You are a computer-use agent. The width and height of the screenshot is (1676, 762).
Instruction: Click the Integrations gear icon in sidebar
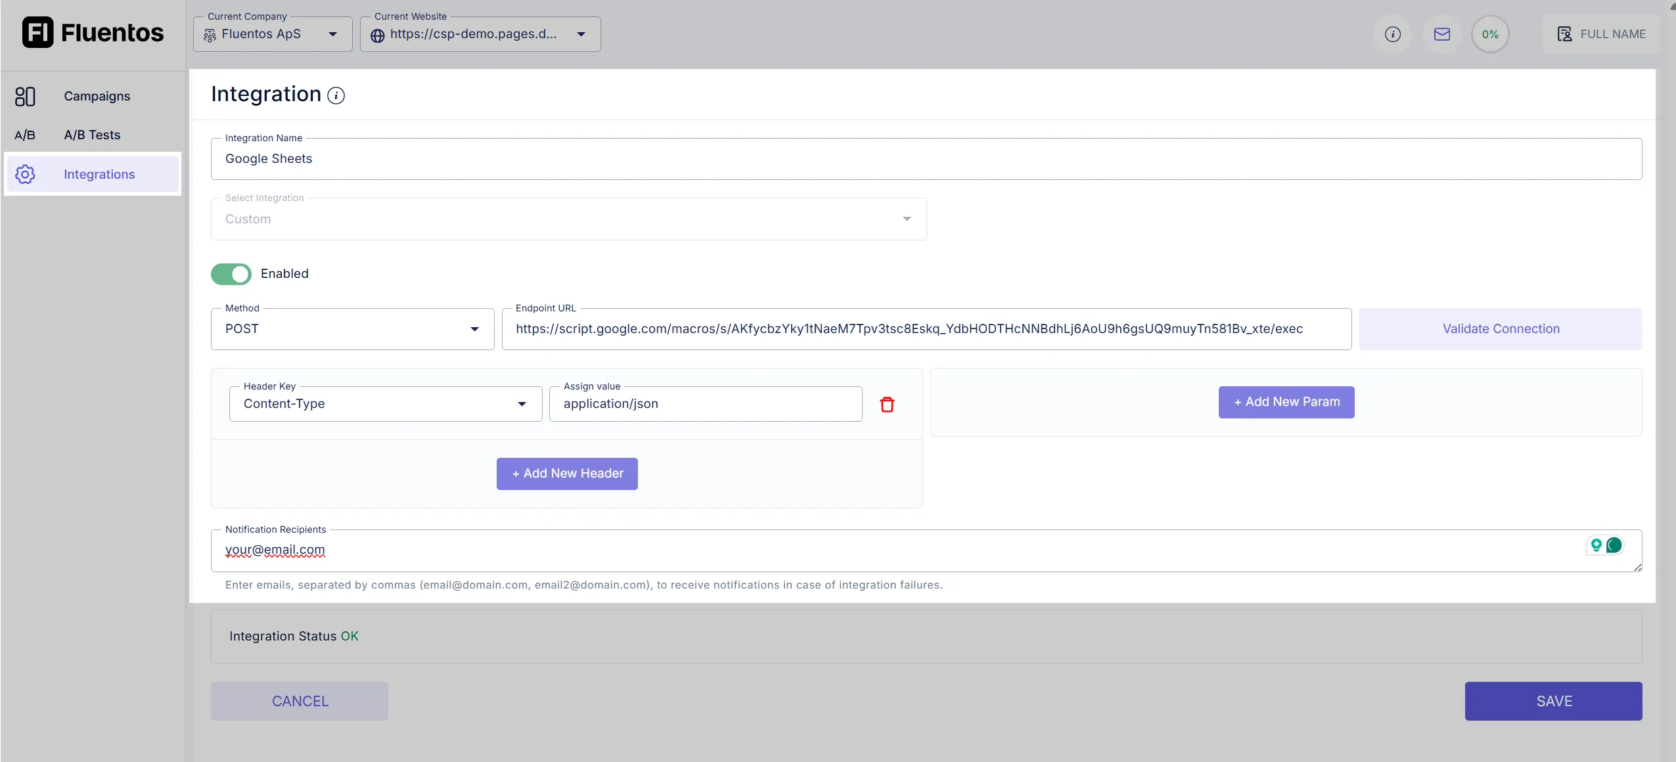[x=25, y=173]
